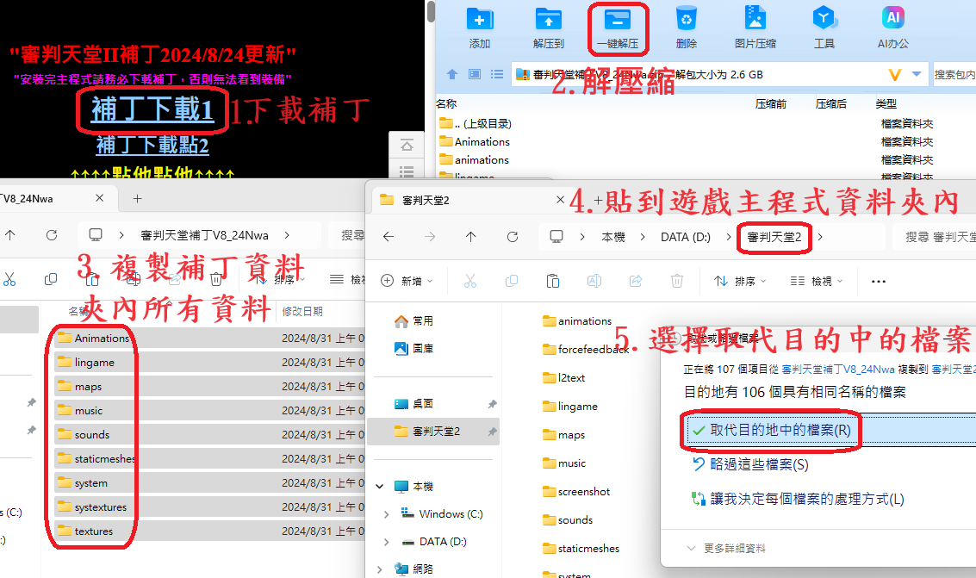Image resolution: width=976 pixels, height=578 pixels.
Task: Switch archive tool to list view icon
Action: point(497,75)
